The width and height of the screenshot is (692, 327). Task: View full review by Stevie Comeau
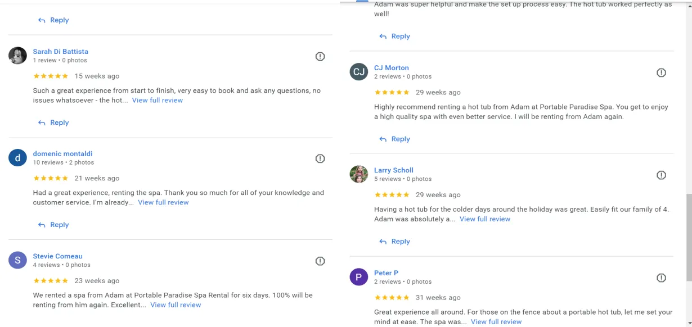pos(176,305)
